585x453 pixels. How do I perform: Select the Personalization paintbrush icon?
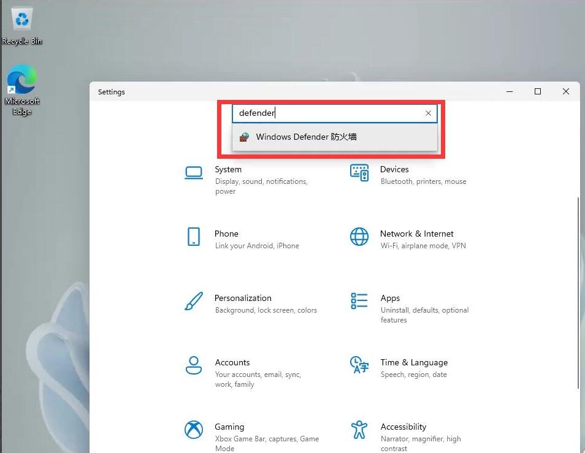point(194,301)
